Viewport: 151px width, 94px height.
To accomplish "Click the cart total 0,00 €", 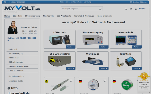I will point(142,9).
